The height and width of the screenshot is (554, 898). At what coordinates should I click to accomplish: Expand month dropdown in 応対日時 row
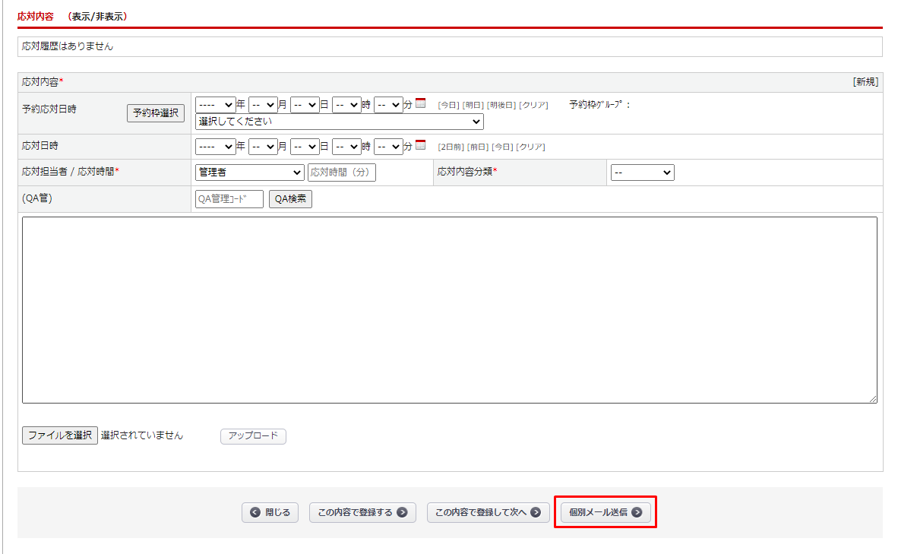263,146
